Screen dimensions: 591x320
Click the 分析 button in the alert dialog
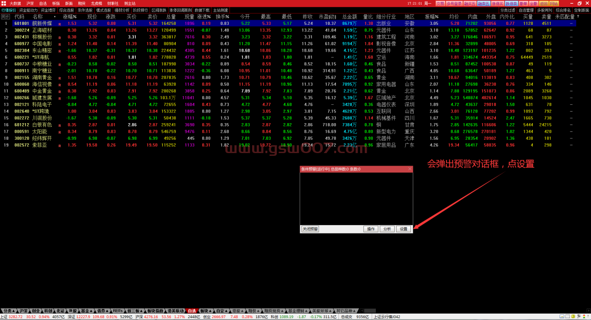click(x=386, y=229)
